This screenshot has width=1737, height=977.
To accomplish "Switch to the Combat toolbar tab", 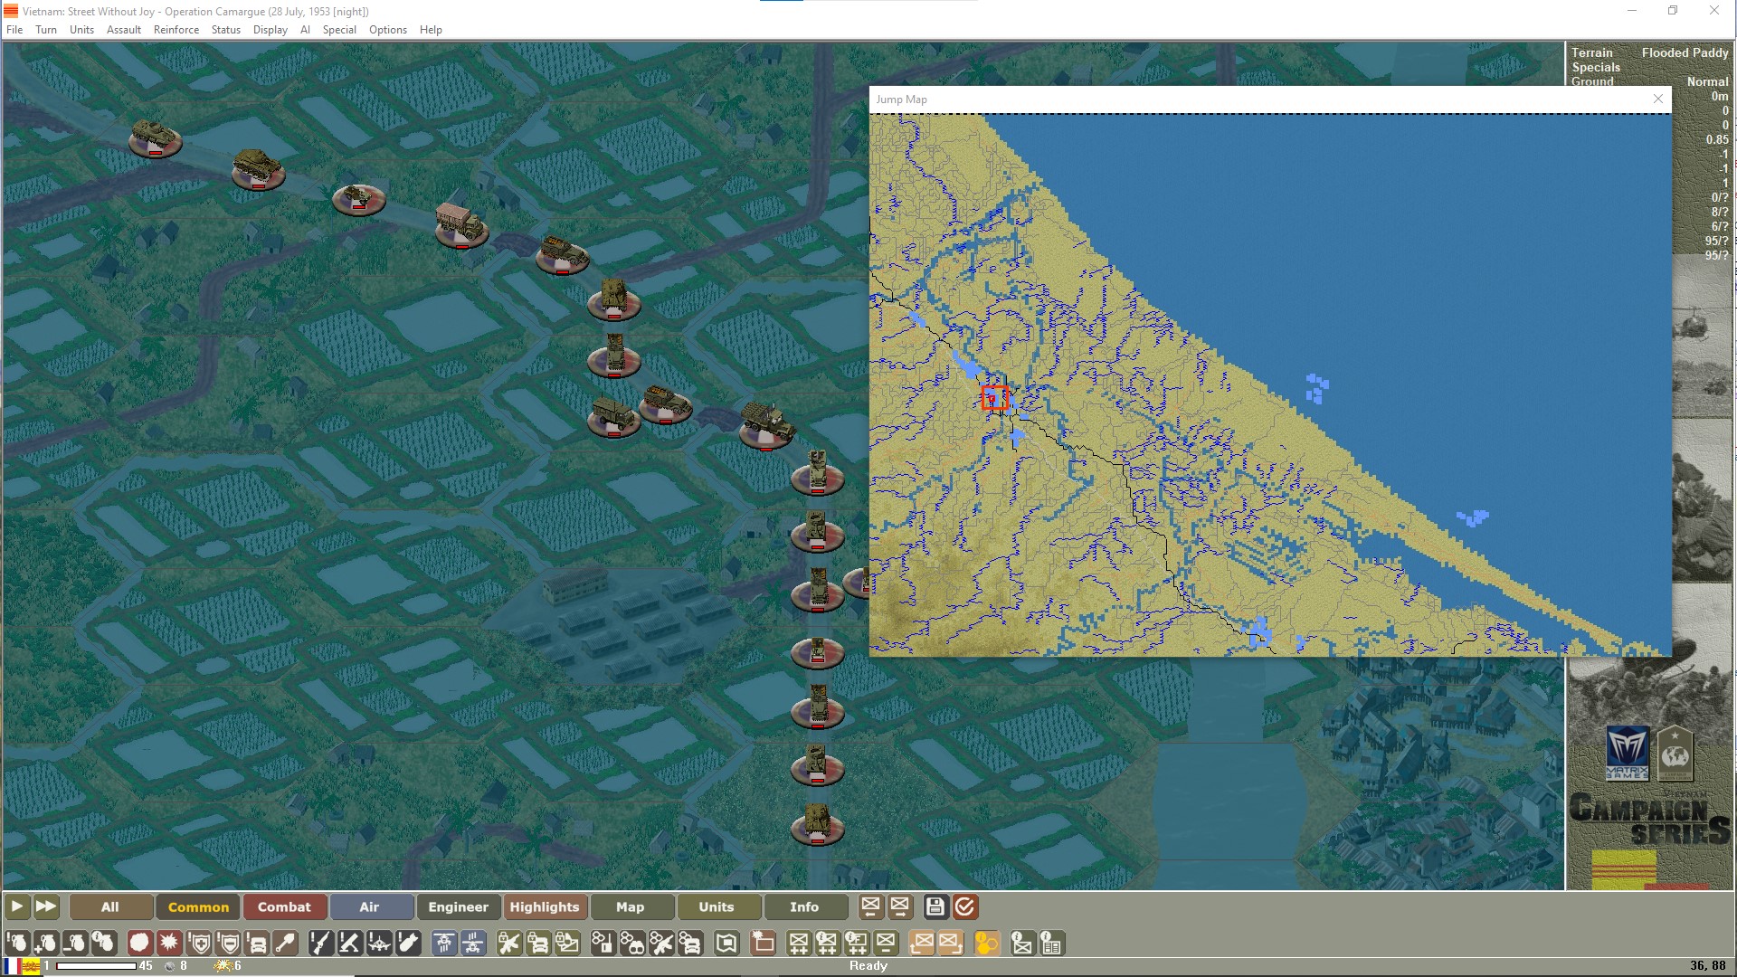I will click(x=284, y=906).
